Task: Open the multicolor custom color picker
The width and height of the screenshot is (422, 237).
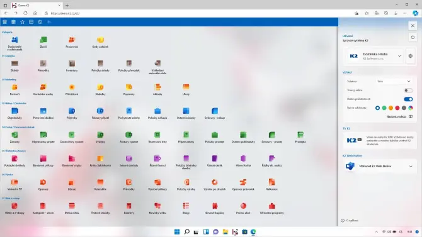Action: (411, 108)
